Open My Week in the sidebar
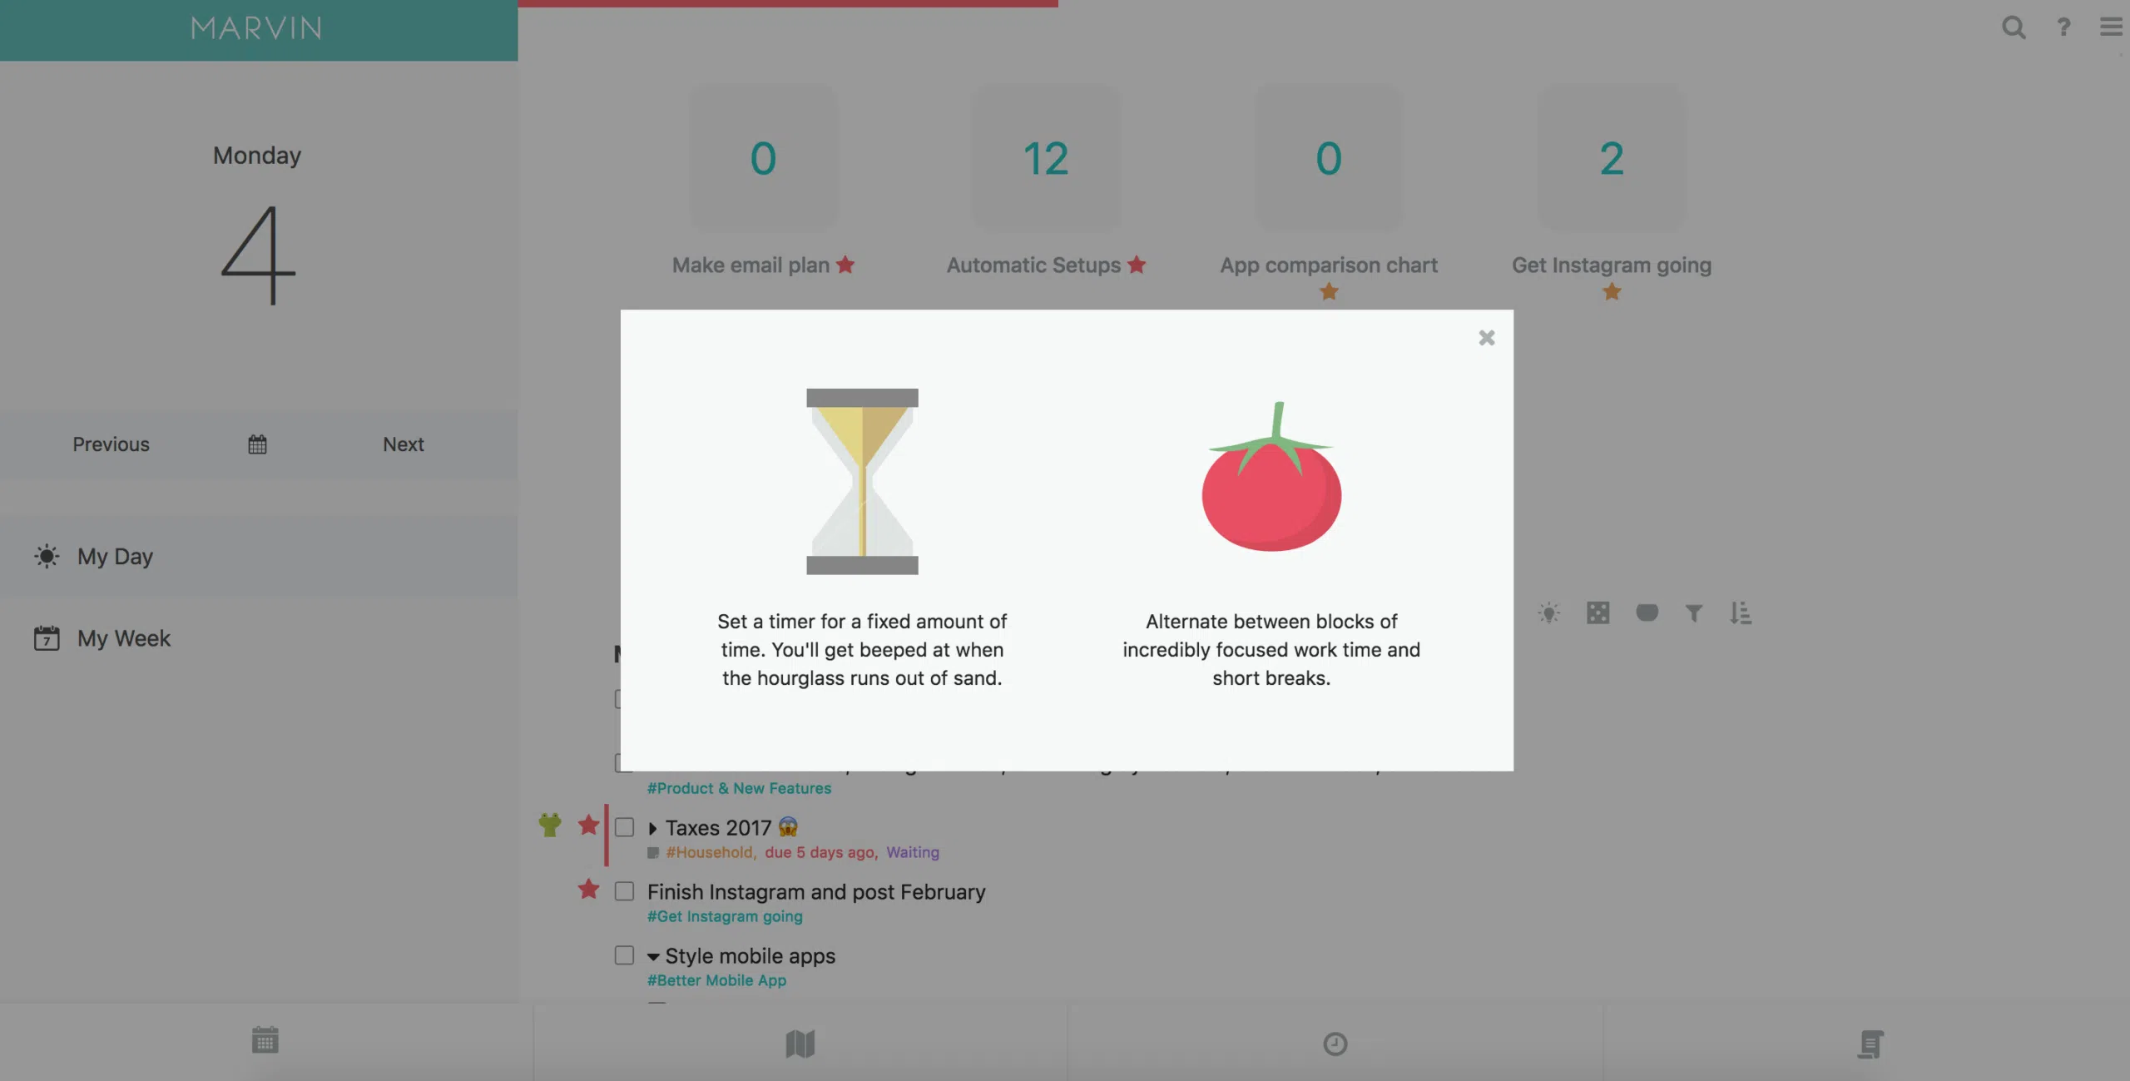 (x=124, y=637)
